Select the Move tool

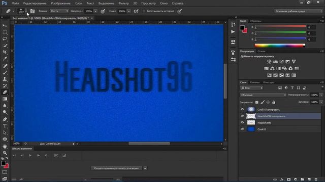(5, 26)
